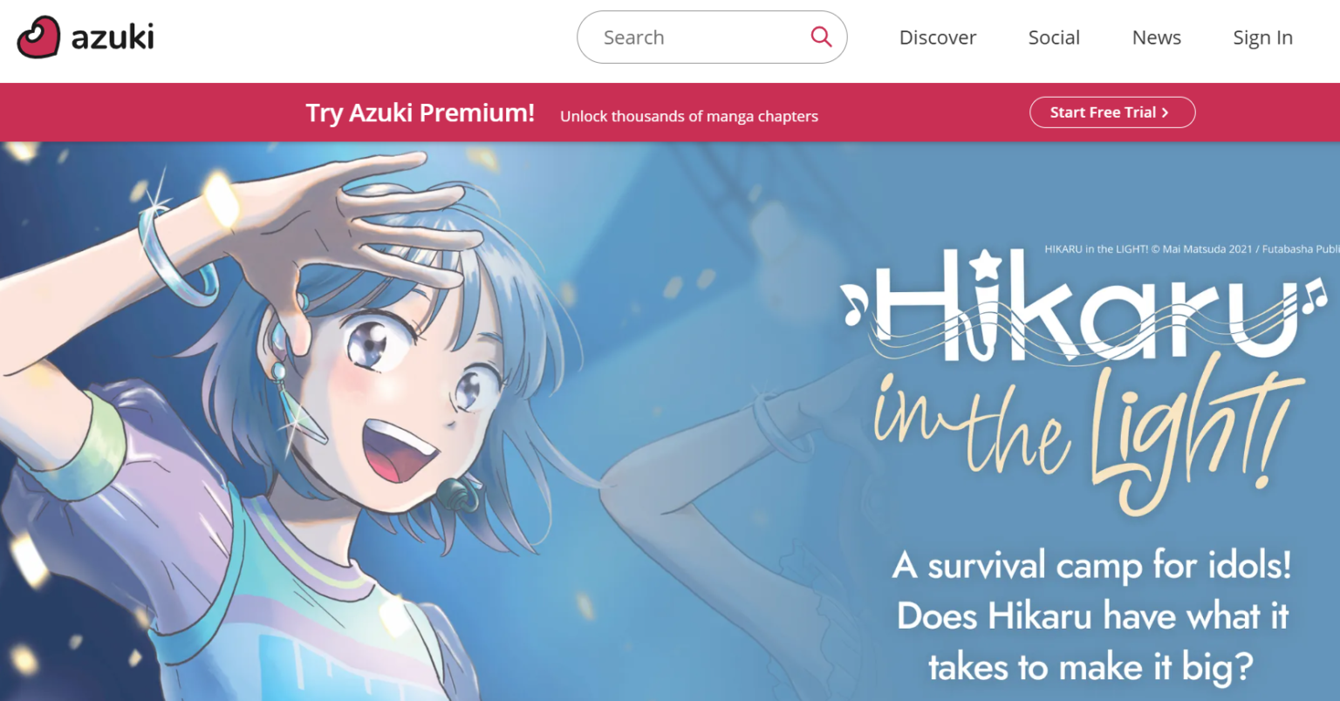Click the azuki wordmark text
This screenshot has width=1340, height=701.
pyautogui.click(x=113, y=37)
